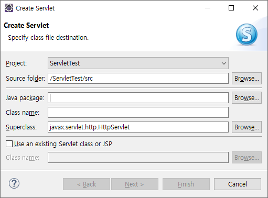Click the upper Class name input field
This screenshot has width=268, height=198.
[138, 112]
